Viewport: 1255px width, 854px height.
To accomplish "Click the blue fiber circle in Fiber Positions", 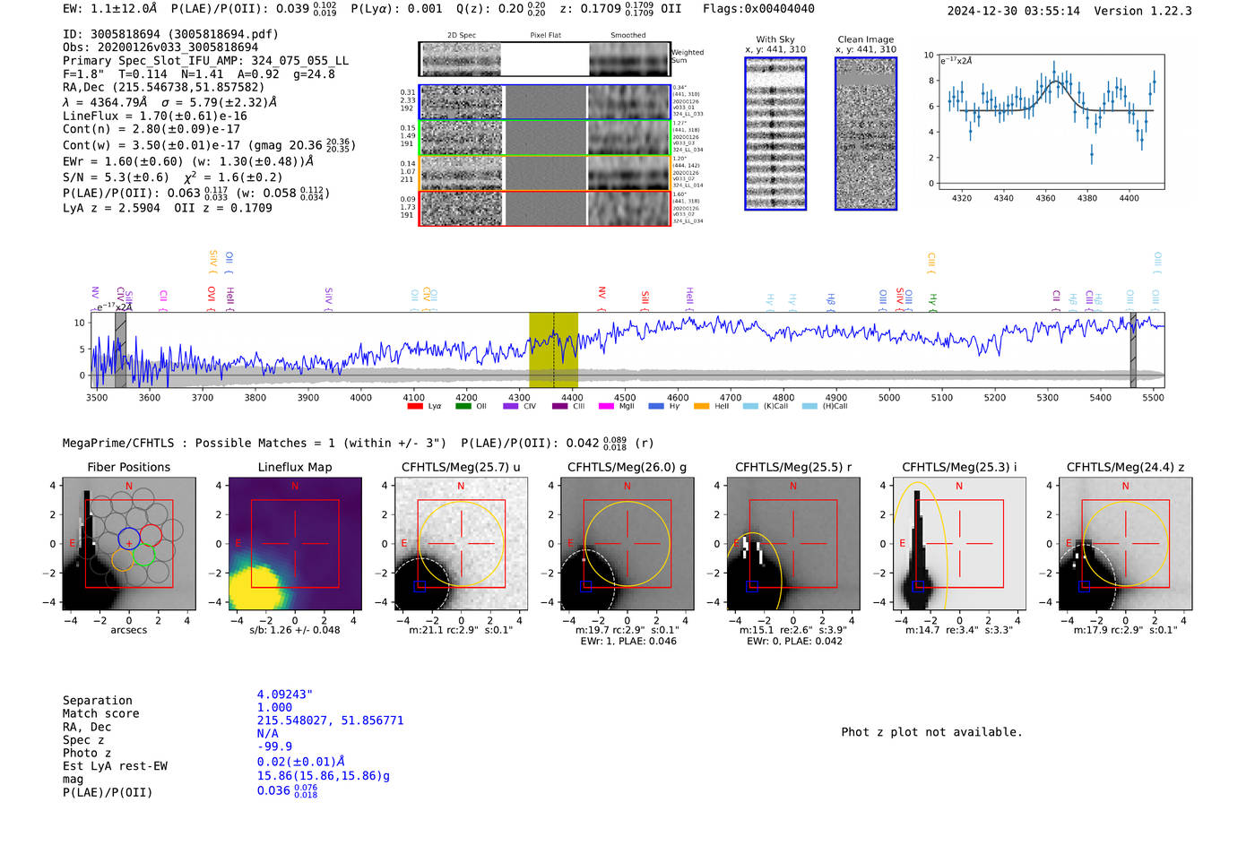I will [129, 539].
